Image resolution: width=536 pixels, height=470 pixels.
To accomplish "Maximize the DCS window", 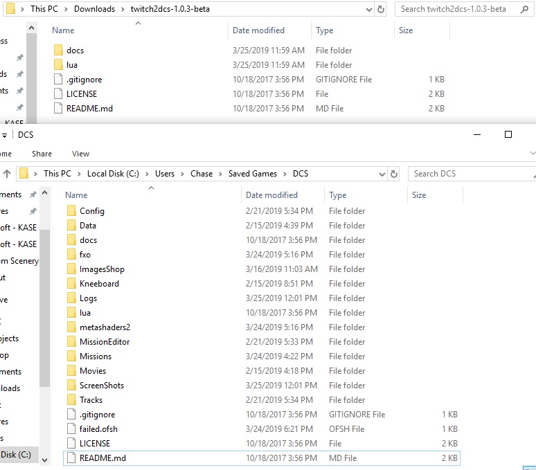I will coord(508,134).
